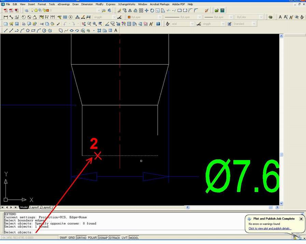This screenshot has width=306, height=244.
Task: Dismiss the Plot and Publish Job Complete balloon
Action: point(301,218)
